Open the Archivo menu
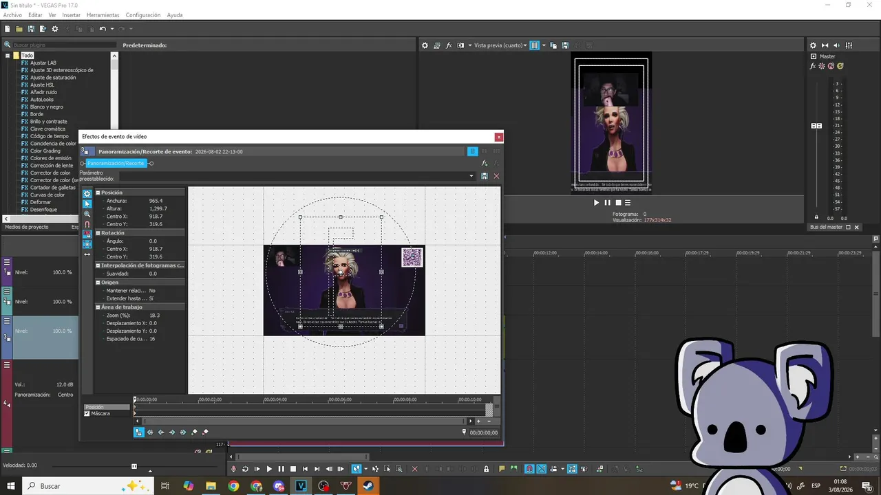Viewport: 881px width, 495px height. point(12,15)
